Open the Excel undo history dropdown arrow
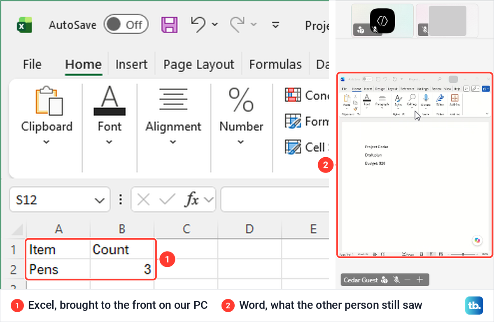494x322 pixels. click(x=214, y=25)
